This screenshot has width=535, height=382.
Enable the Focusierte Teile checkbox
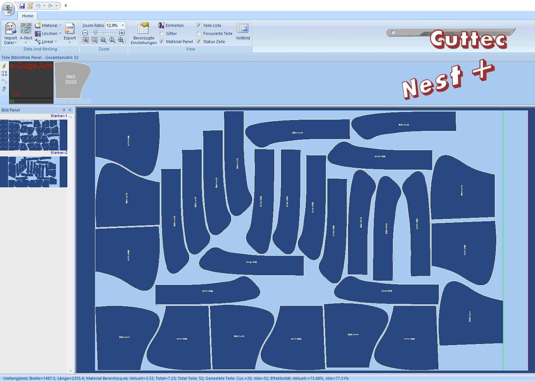point(199,33)
